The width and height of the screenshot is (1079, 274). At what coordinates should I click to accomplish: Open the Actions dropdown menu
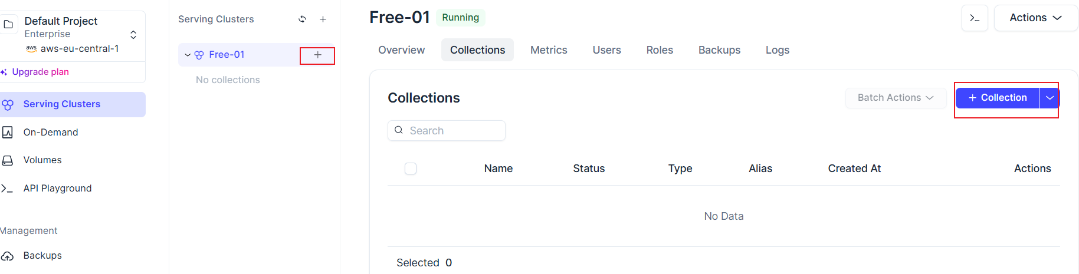(x=1035, y=18)
